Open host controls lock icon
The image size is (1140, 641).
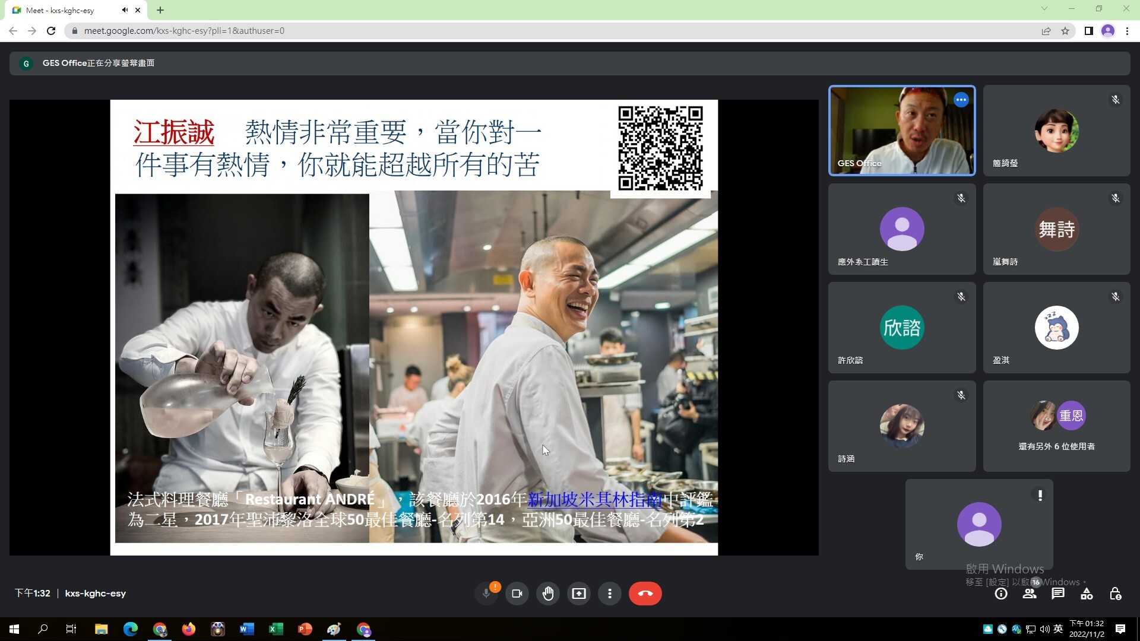coord(1115,594)
